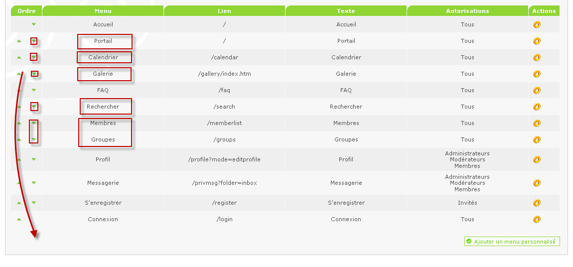Click the Portail menu name cell
This screenshot has width=573, height=267.
[x=103, y=41]
